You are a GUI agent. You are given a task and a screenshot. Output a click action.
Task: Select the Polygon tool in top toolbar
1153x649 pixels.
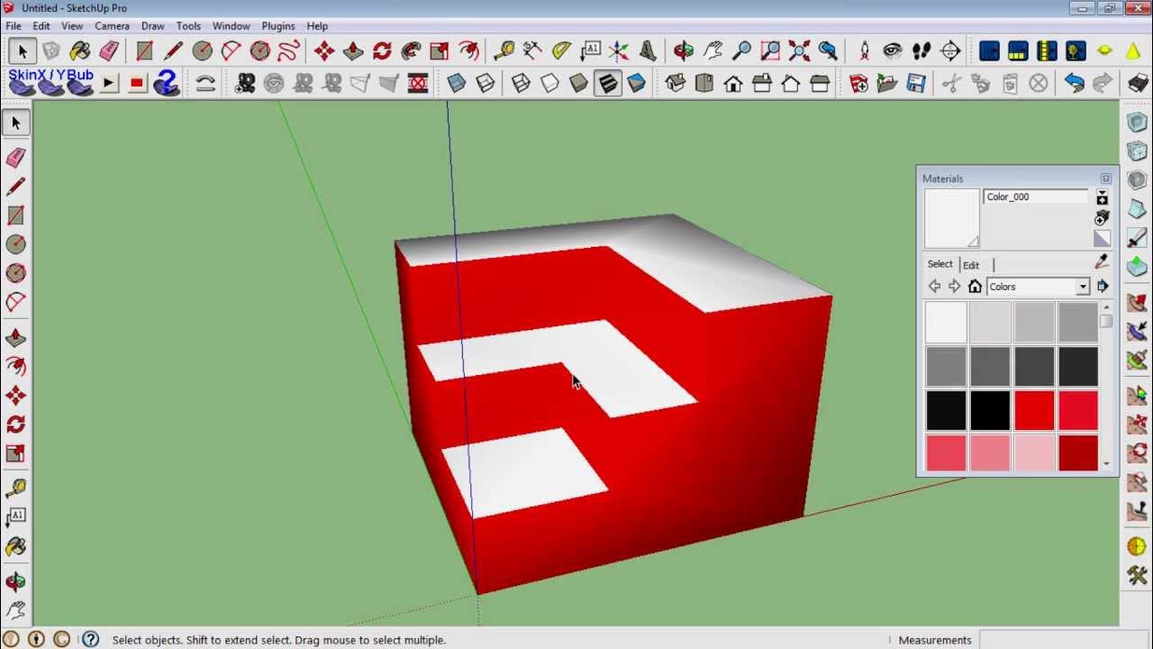[259, 51]
